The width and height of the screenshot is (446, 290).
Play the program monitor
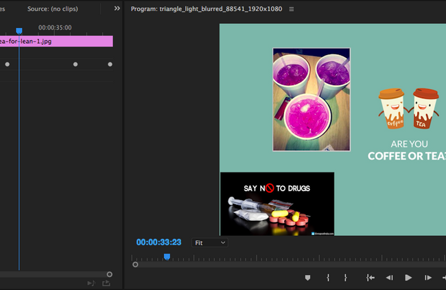[408, 278]
